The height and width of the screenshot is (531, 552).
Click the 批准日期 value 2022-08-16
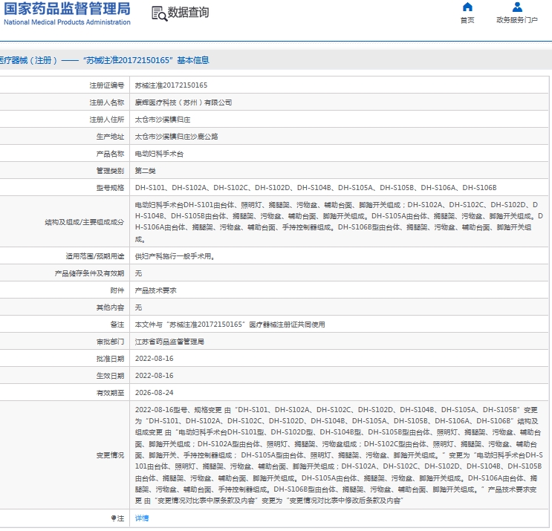pyautogui.click(x=155, y=359)
